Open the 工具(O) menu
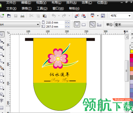 42,9
